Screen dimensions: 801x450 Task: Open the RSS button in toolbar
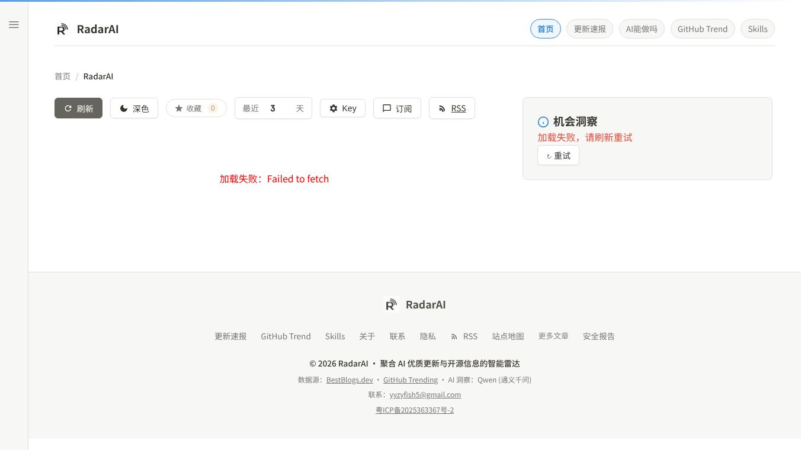point(452,108)
